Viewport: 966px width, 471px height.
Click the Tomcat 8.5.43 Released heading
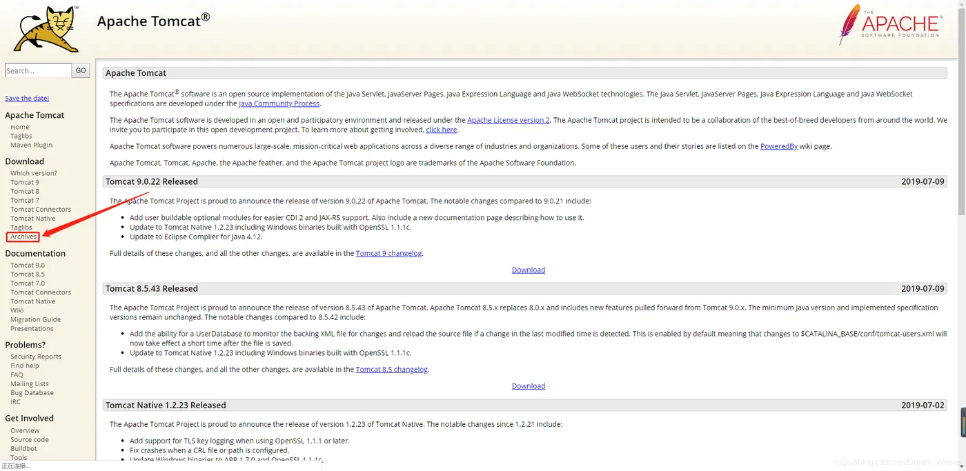click(x=152, y=288)
